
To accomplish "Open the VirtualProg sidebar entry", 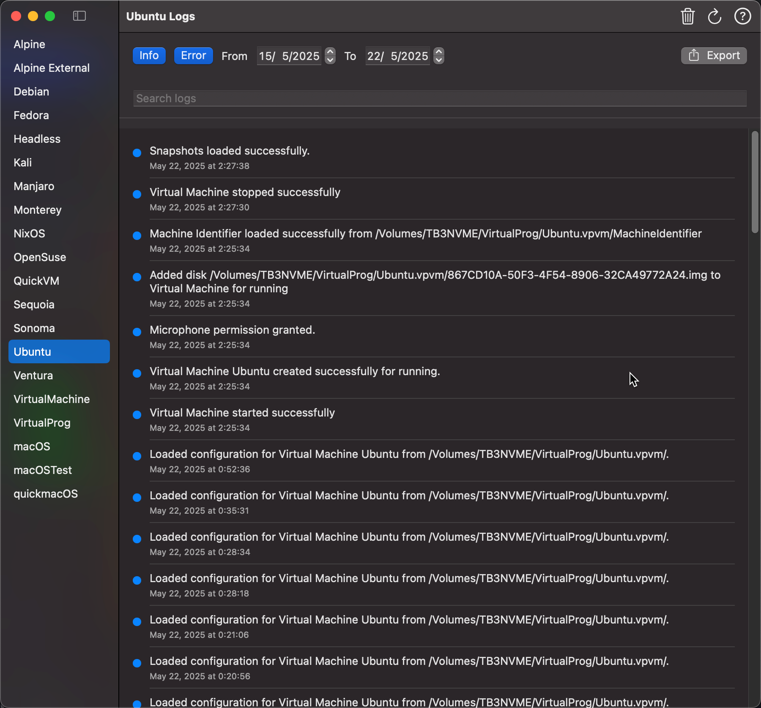I will click(42, 422).
